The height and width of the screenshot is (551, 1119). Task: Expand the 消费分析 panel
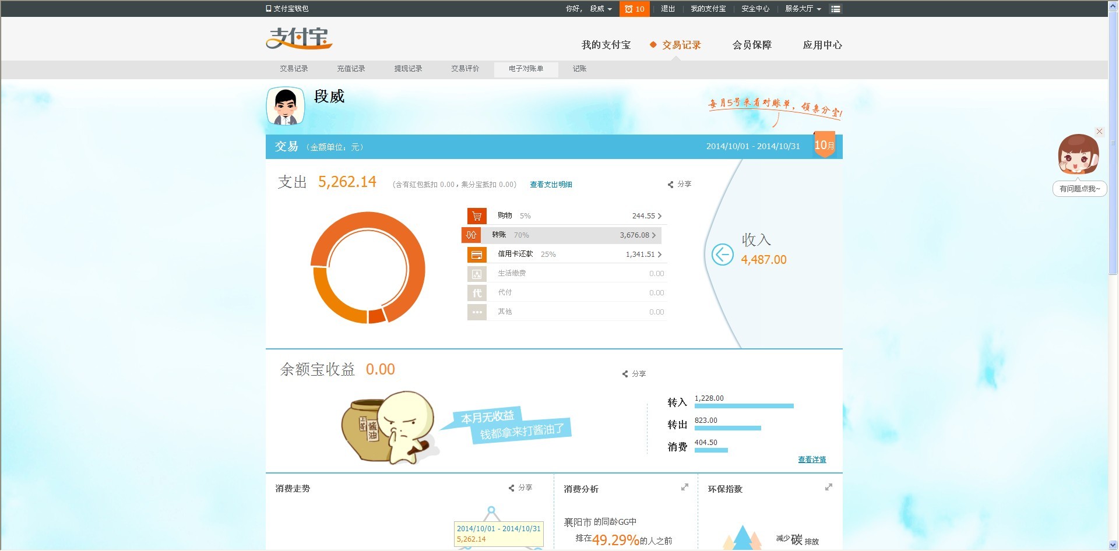pyautogui.click(x=685, y=487)
